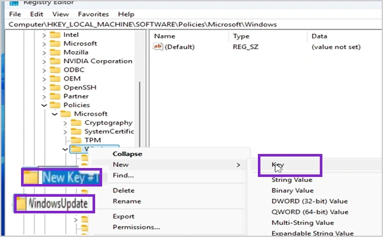
Task: Choose Collapse in the context menu
Action: [x=127, y=154]
